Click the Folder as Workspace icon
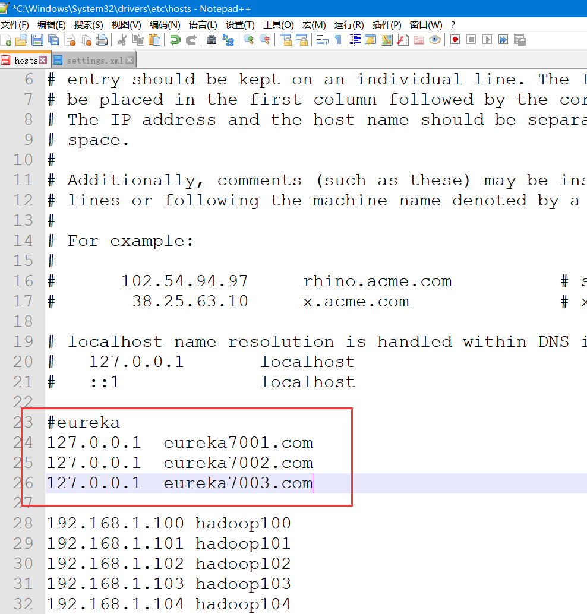Image resolution: width=587 pixels, height=614 pixels. pos(419,40)
